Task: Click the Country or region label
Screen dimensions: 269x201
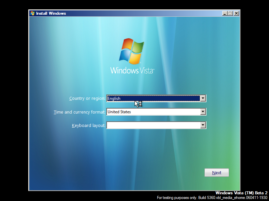Action: (x=87, y=98)
